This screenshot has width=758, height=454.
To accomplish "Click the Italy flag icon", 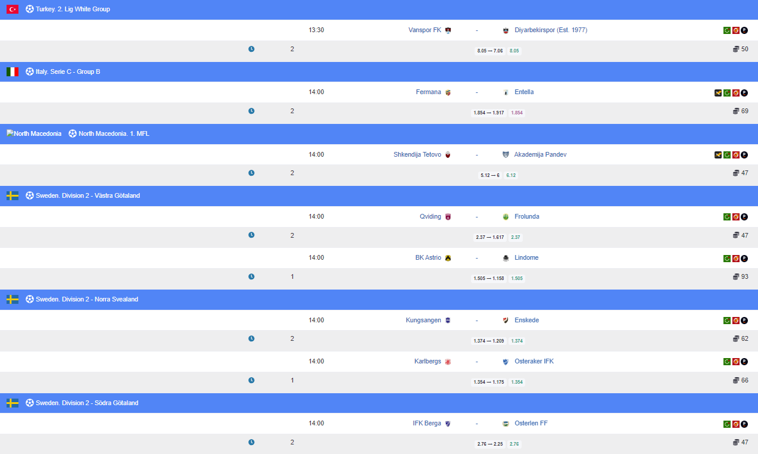I will point(13,71).
